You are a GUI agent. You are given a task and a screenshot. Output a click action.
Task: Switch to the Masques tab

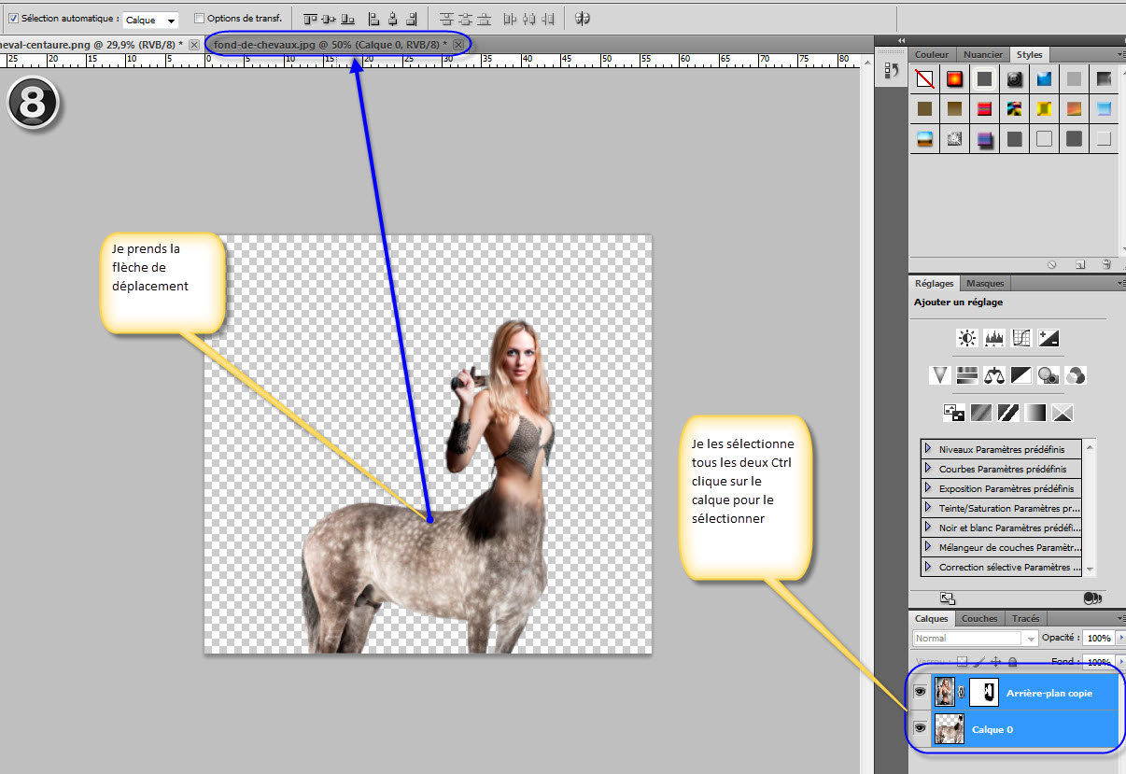985,283
